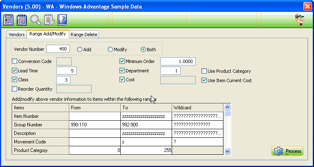Click the Wildcard column header
The width and height of the screenshot is (314, 167).
tap(198, 108)
